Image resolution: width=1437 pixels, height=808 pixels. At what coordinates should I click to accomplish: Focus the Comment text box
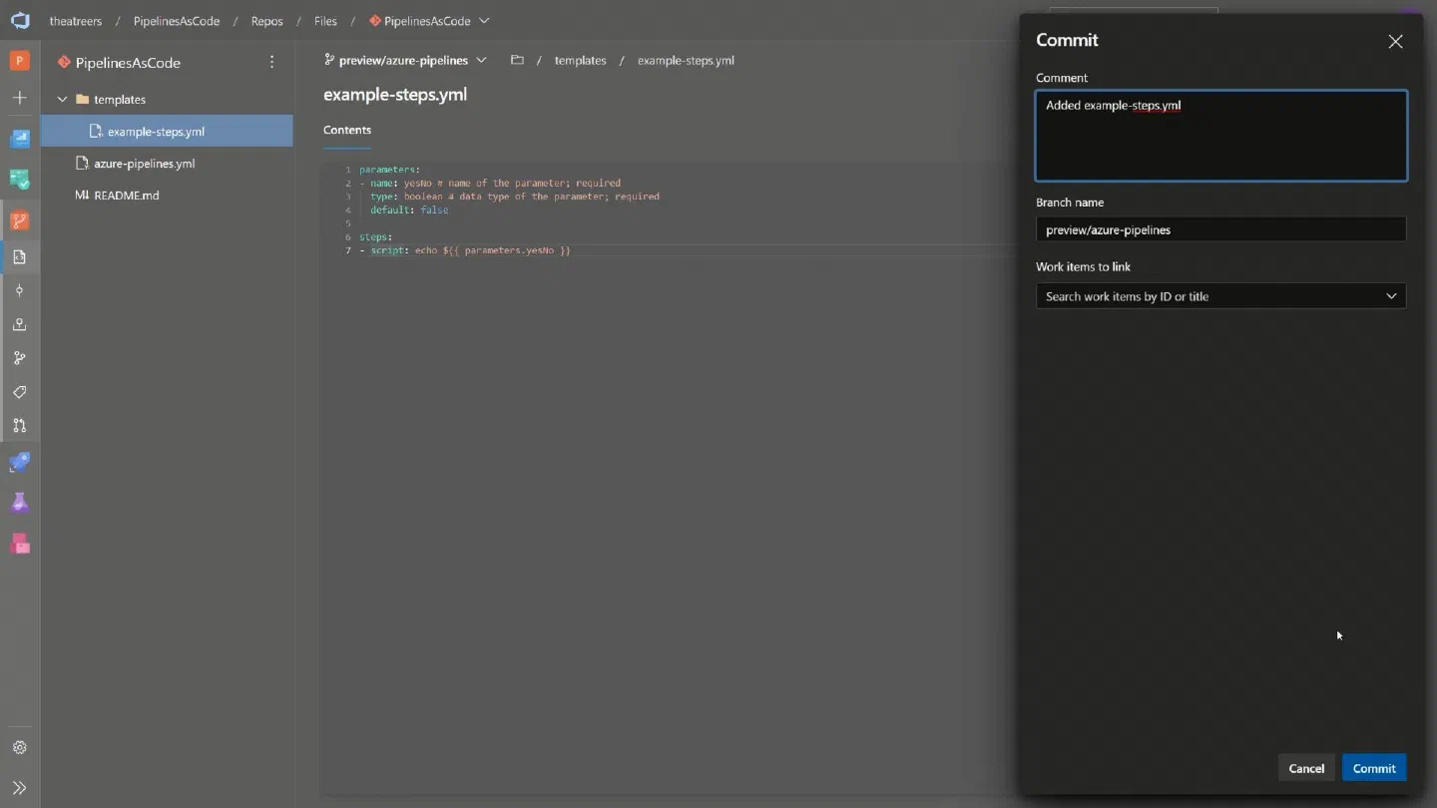[1220, 136]
